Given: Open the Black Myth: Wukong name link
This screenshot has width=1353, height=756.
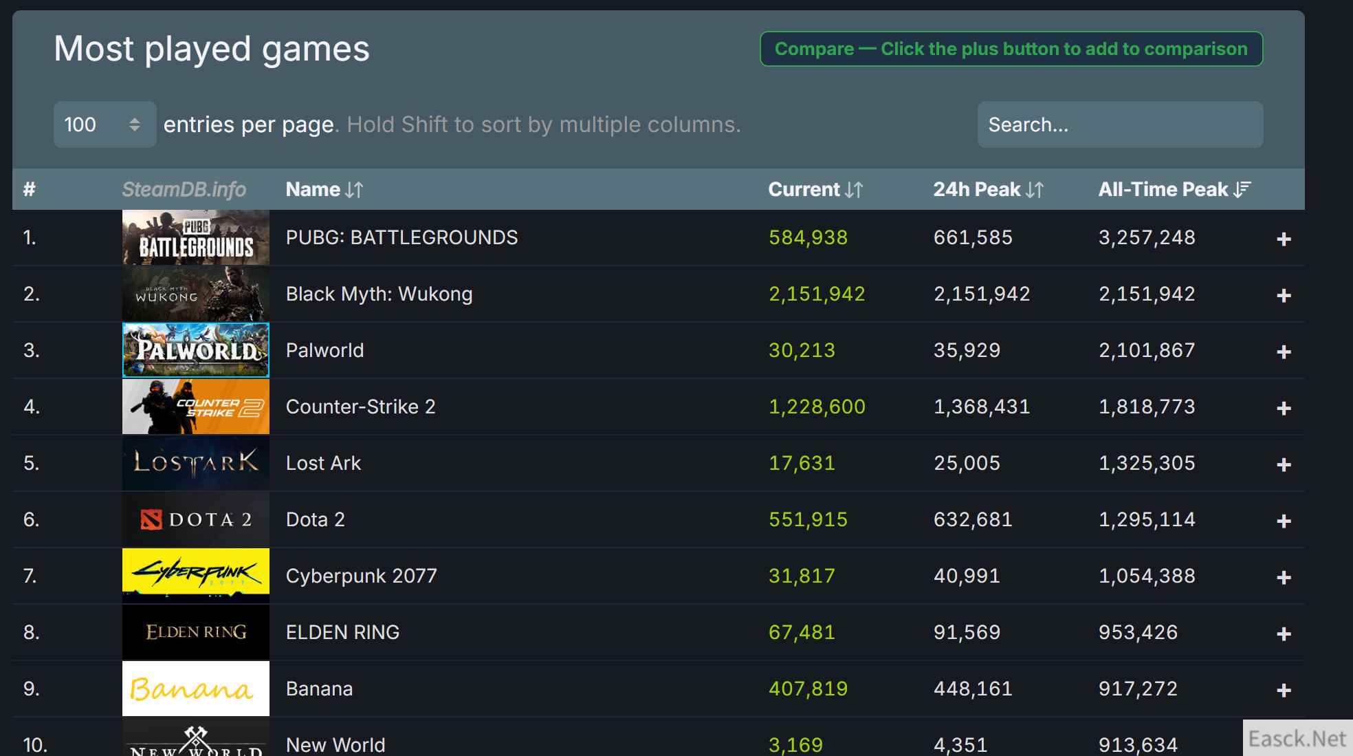Looking at the screenshot, I should tap(379, 294).
